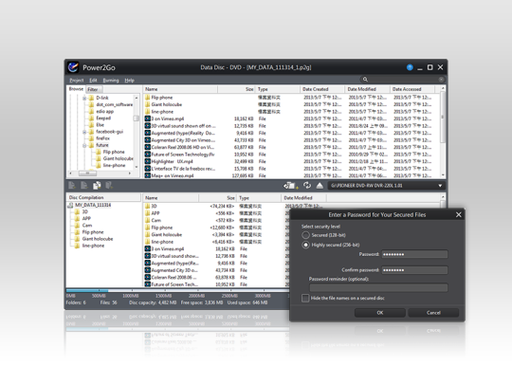Sort top list by Date Created column
512x384 pixels.
point(322,89)
